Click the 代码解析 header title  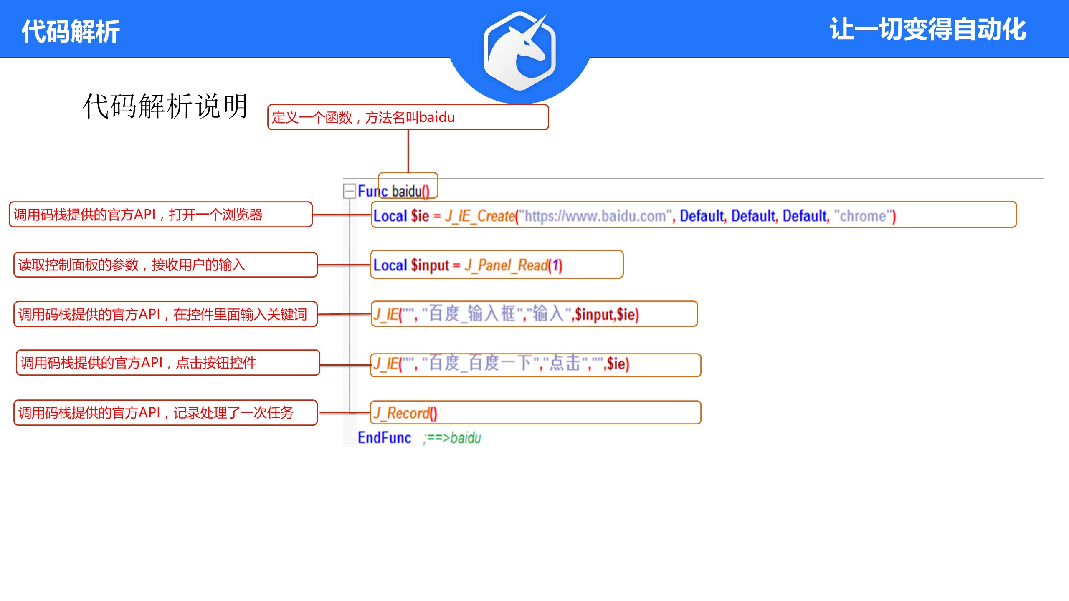click(x=71, y=31)
